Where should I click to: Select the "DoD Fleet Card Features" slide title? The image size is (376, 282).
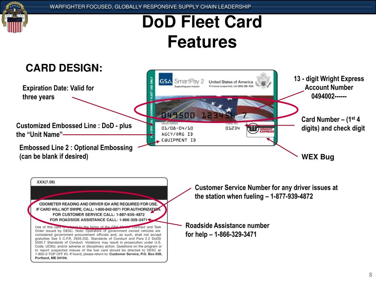(202, 32)
